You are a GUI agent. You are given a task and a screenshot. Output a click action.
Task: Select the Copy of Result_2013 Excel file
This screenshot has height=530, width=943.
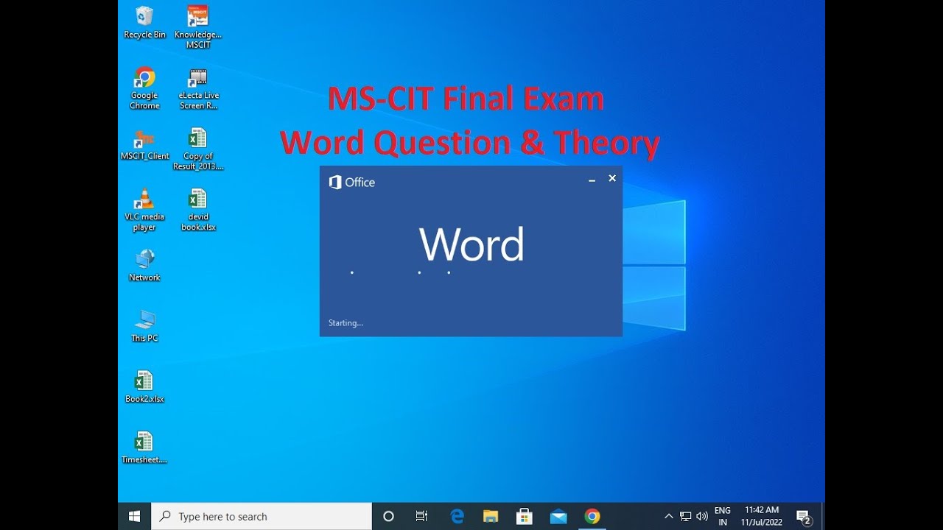(x=198, y=149)
